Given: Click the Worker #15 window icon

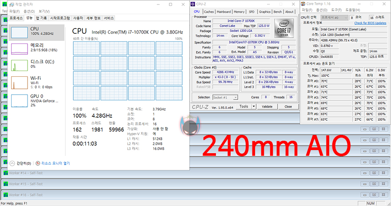Looking at the screenshot, I should (6, 184).
